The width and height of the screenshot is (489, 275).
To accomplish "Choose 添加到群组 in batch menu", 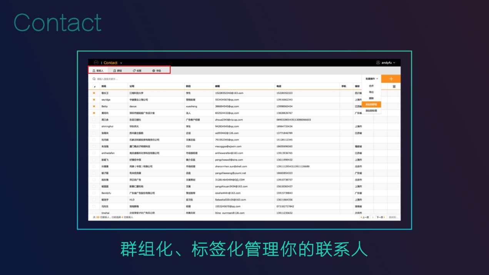I will pos(371,104).
